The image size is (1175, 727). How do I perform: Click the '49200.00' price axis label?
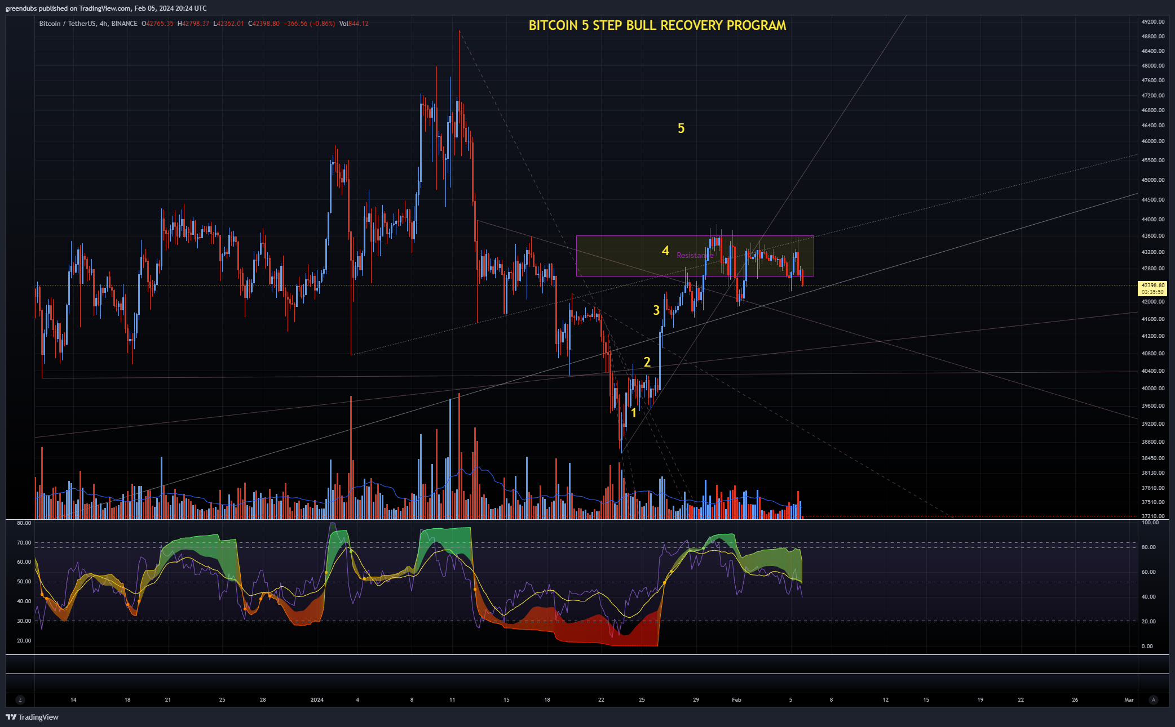1153,21
